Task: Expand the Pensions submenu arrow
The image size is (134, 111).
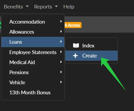Action: (61, 72)
